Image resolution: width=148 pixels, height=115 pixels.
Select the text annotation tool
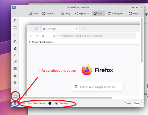pyautogui.click(x=15, y=96)
